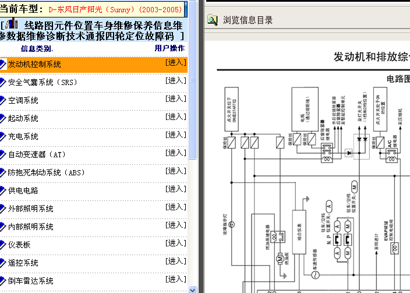This screenshot has width=410, height=293.
Task: Open [进入] link for 起动系统
Action: [176, 117]
